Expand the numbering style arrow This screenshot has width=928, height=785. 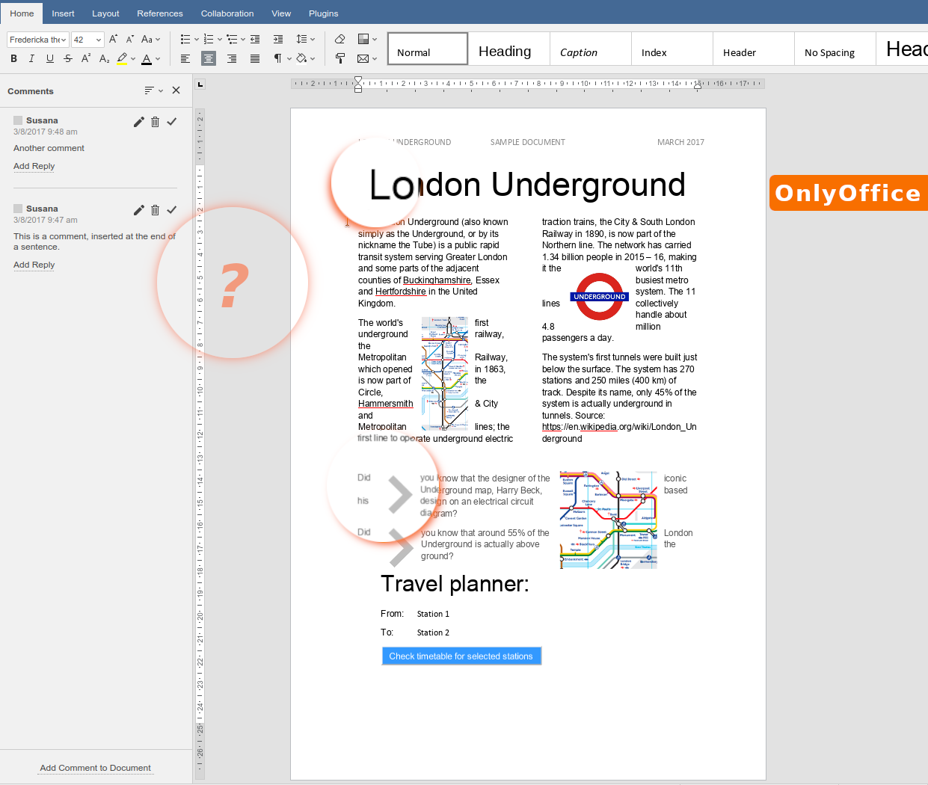220,39
